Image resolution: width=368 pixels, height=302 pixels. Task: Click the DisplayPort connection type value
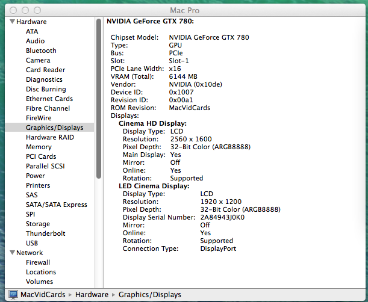[218, 248]
